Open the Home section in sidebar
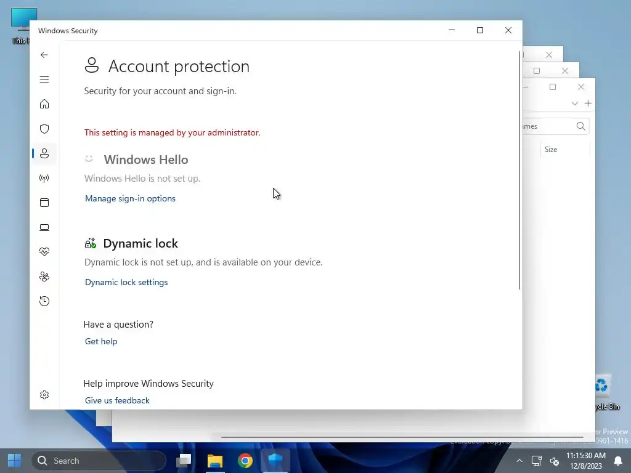 pos(44,104)
